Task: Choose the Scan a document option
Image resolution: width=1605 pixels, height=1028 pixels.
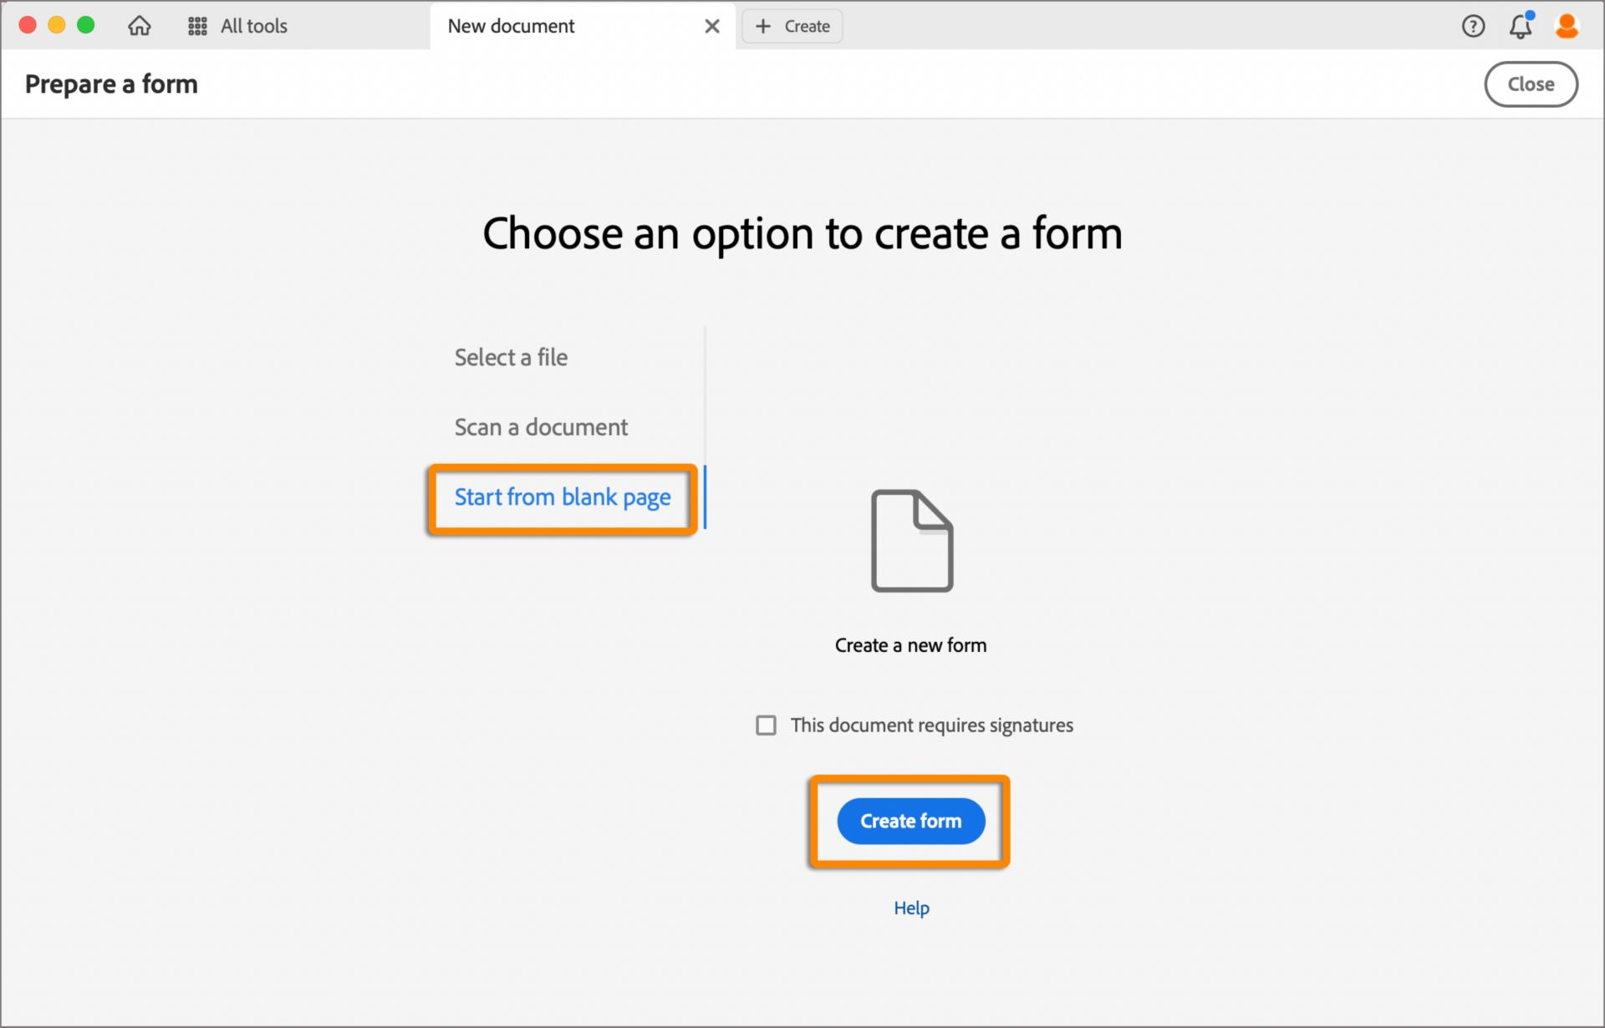Action: tap(541, 427)
